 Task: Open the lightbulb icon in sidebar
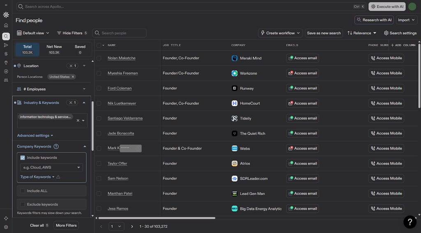(6, 63)
